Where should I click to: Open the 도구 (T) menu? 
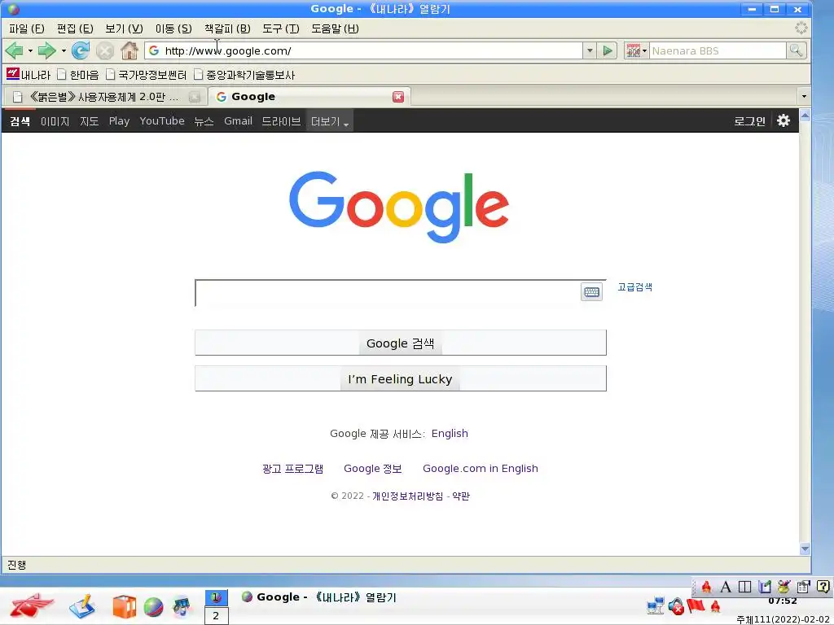pos(281,28)
